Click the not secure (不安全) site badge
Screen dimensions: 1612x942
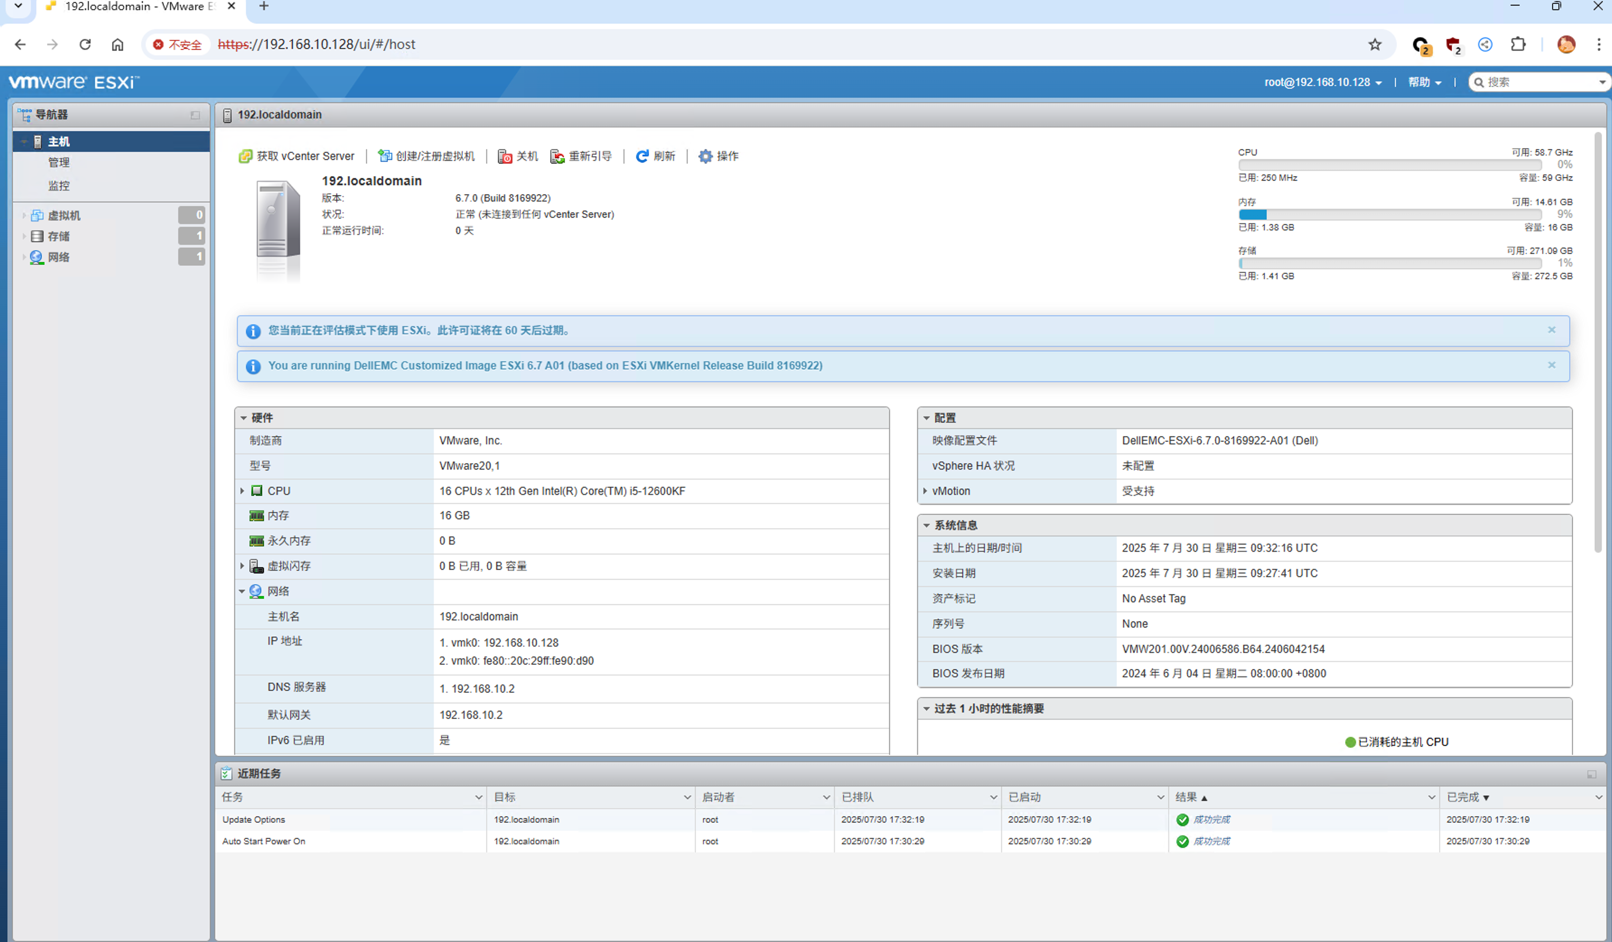click(x=177, y=44)
